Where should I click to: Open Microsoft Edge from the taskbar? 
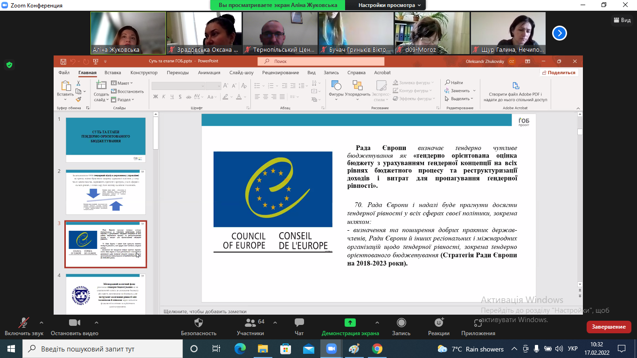(240, 349)
